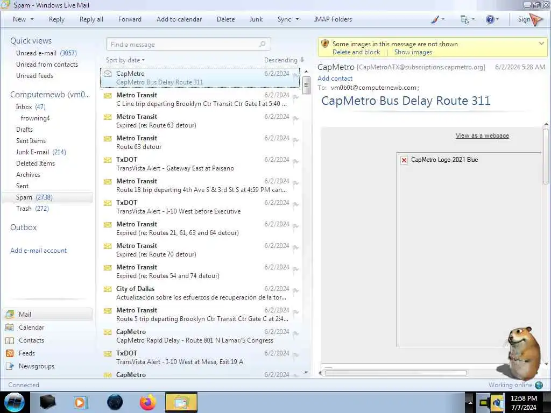Screen dimensions: 551x413
Task: Click the Find a message search box
Action: [x=188, y=44]
